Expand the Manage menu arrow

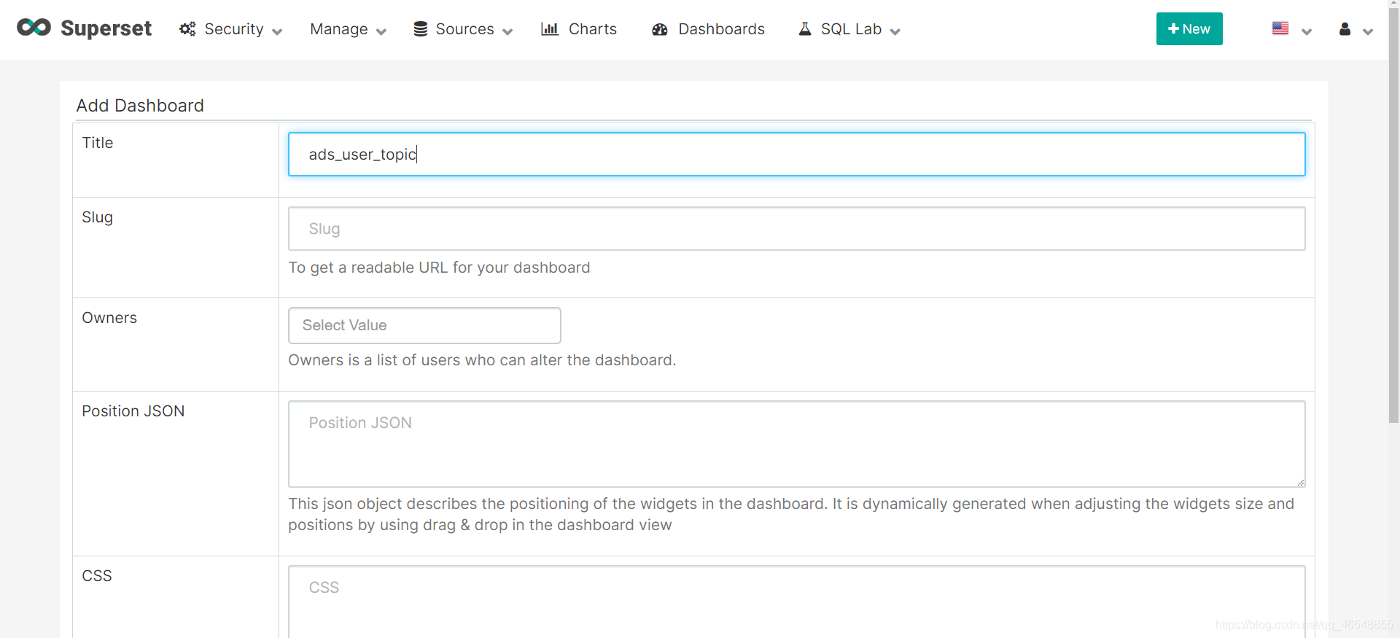(381, 31)
